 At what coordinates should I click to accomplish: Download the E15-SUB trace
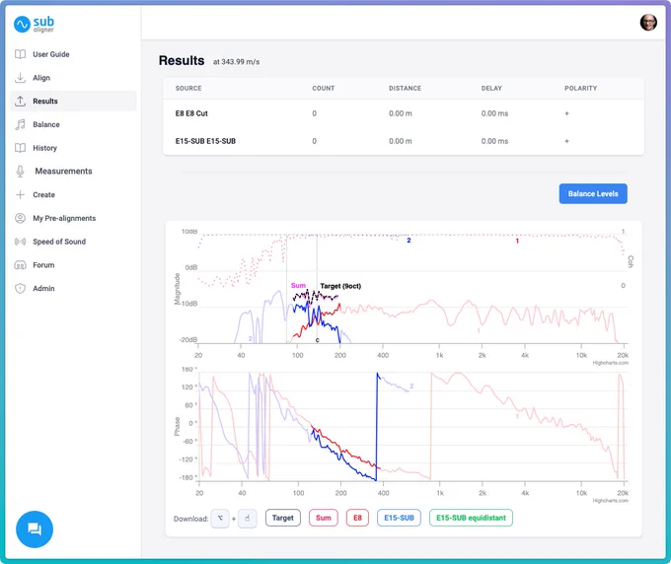[399, 518]
